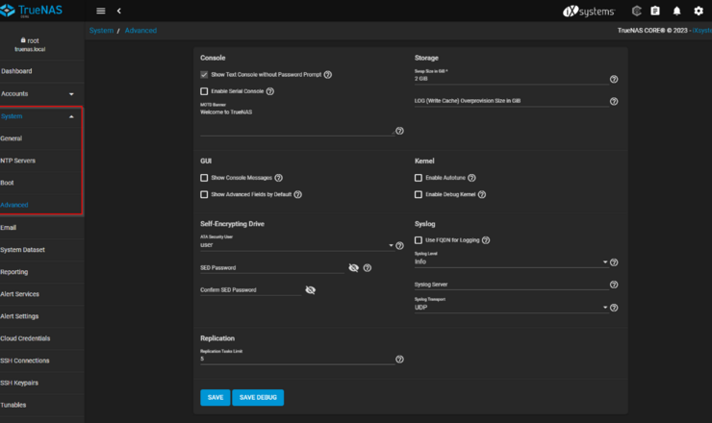Image resolution: width=712 pixels, height=423 pixels.
Task: Show help for Use FQDN for Logging
Action: (486, 240)
